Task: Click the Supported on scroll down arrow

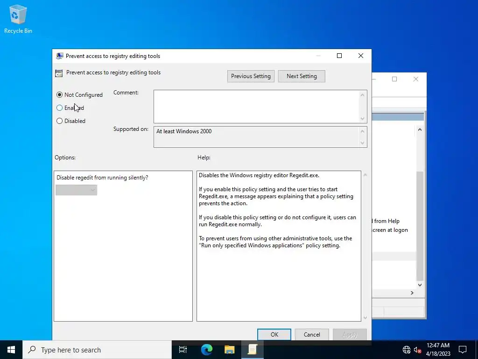Action: click(x=362, y=143)
